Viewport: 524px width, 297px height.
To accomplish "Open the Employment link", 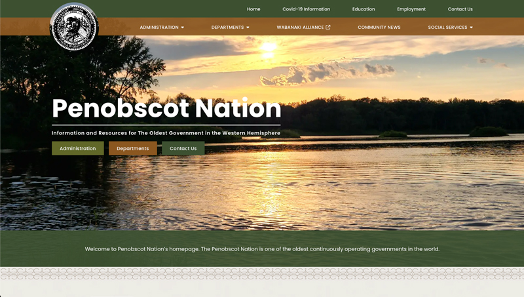I will [411, 9].
